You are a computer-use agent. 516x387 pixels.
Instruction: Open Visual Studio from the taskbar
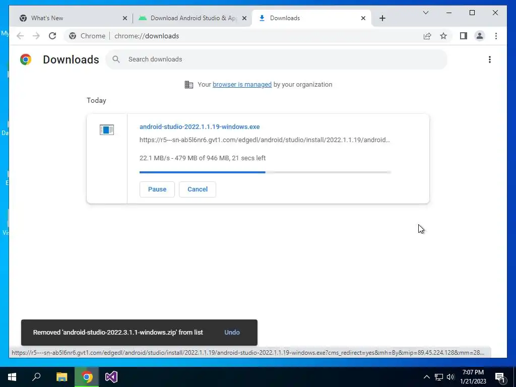click(x=111, y=377)
